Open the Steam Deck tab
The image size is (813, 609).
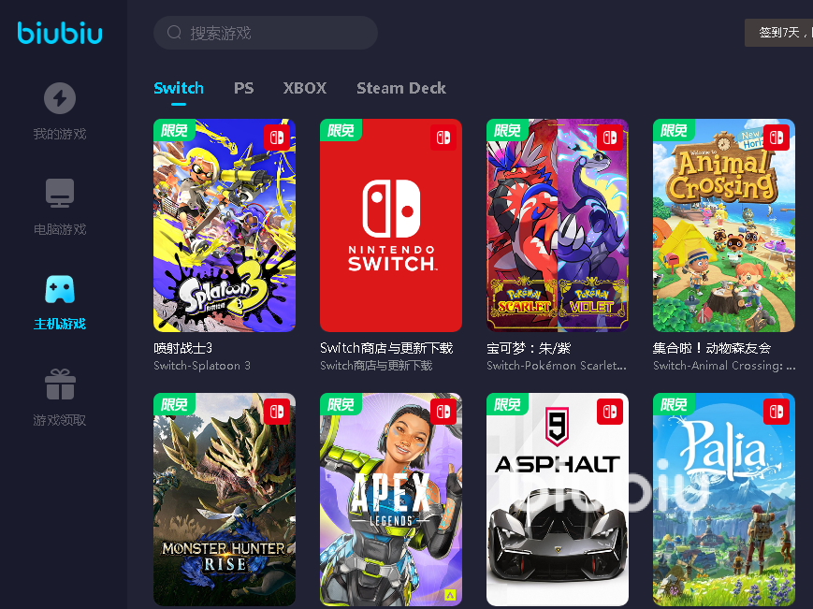pyautogui.click(x=401, y=88)
